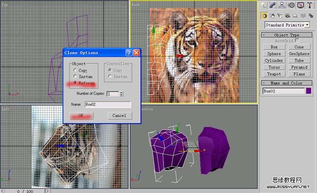This screenshot has width=317, height=193.
Task: Switch to the Hierarchy panel icon
Action: [282, 5]
